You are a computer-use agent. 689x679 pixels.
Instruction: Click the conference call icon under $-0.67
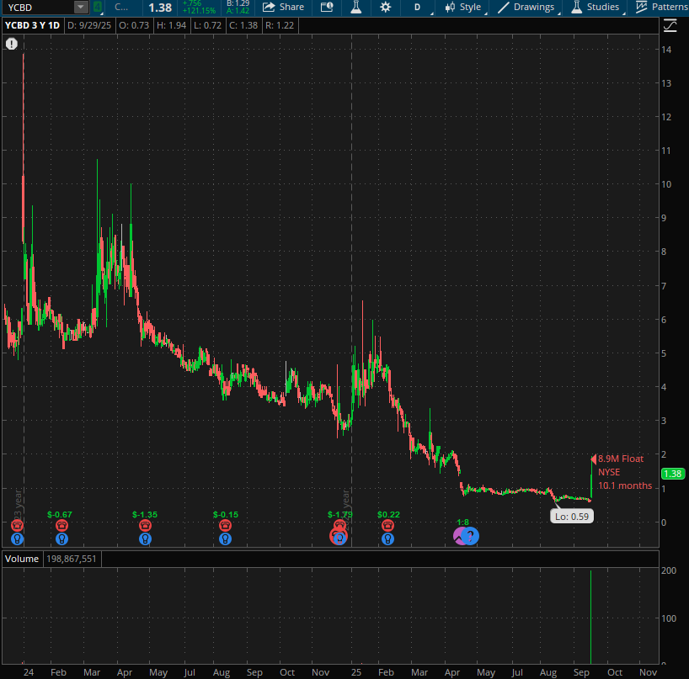click(x=62, y=525)
